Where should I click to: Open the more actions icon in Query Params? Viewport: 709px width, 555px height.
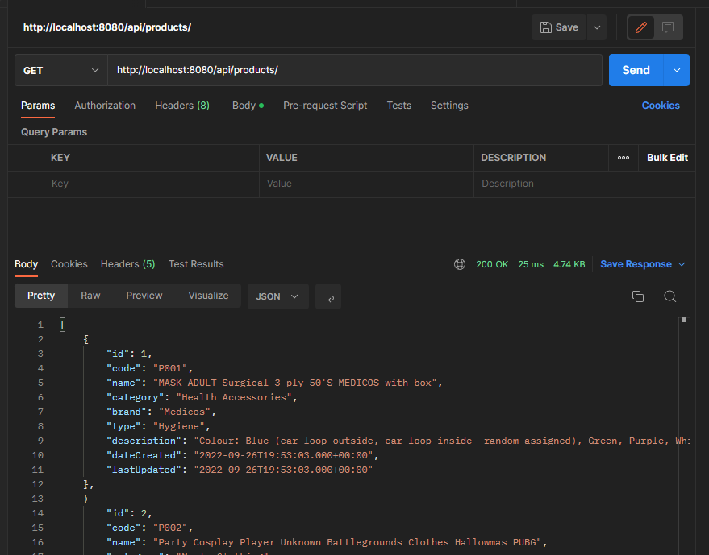[623, 158]
